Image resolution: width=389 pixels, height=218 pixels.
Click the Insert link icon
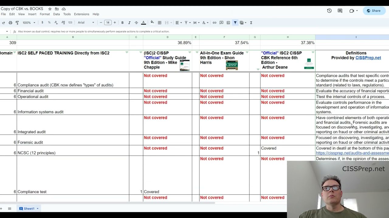(x=215, y=23)
